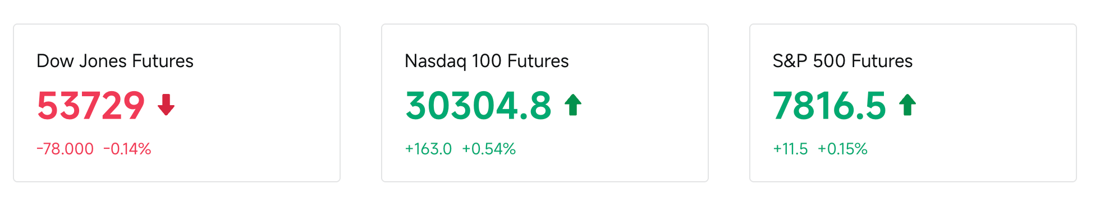This screenshot has width=1100, height=217.
Task: Click the -0.14% percentage change
Action: (x=127, y=149)
